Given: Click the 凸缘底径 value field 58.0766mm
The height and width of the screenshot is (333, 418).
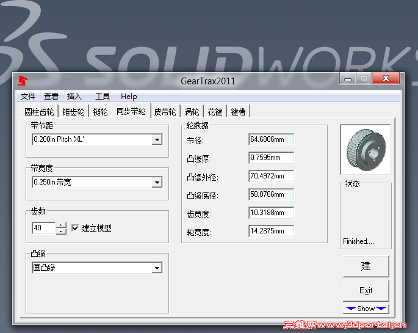Looking at the screenshot, I should point(271,194).
